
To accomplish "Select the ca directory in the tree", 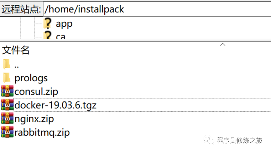I will 61,36.
